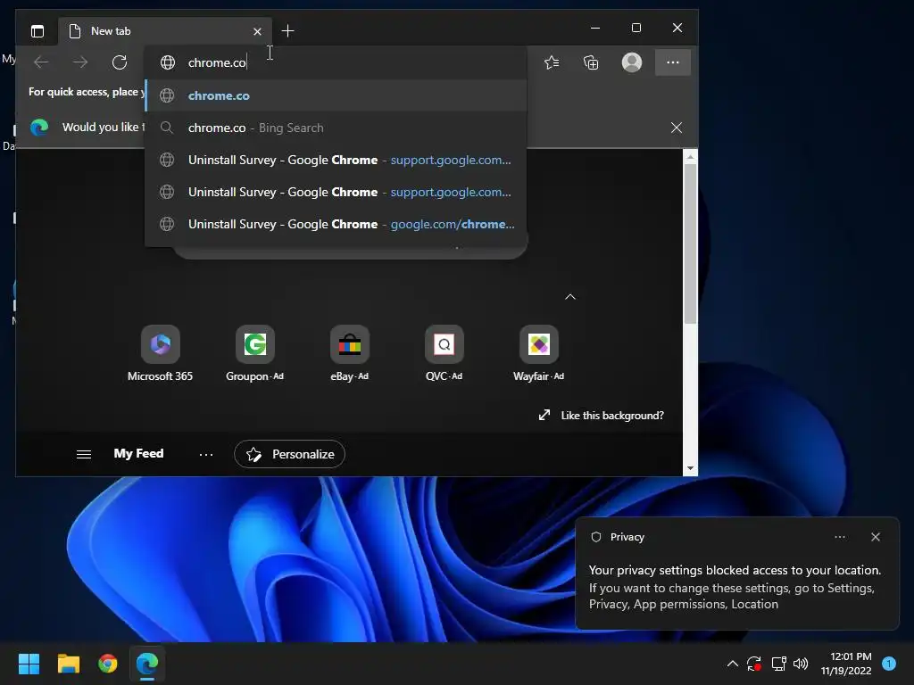Click Like this background? link
Image resolution: width=914 pixels, height=685 pixels.
point(612,416)
